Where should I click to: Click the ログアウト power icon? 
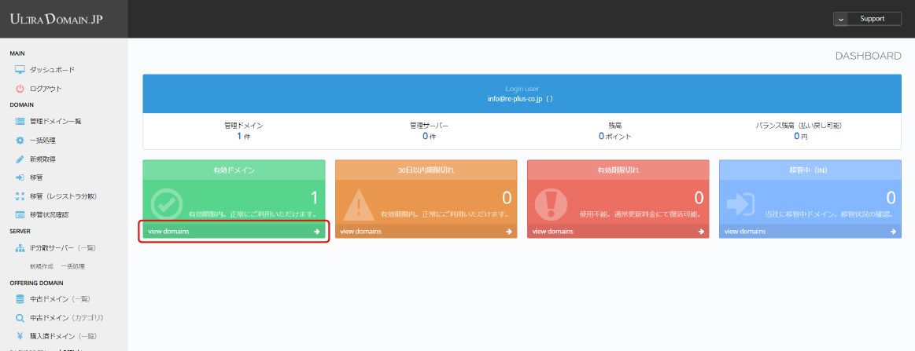[x=20, y=89]
